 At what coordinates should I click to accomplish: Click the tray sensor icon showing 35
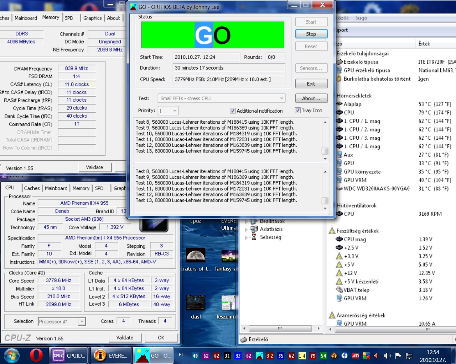[281, 355]
